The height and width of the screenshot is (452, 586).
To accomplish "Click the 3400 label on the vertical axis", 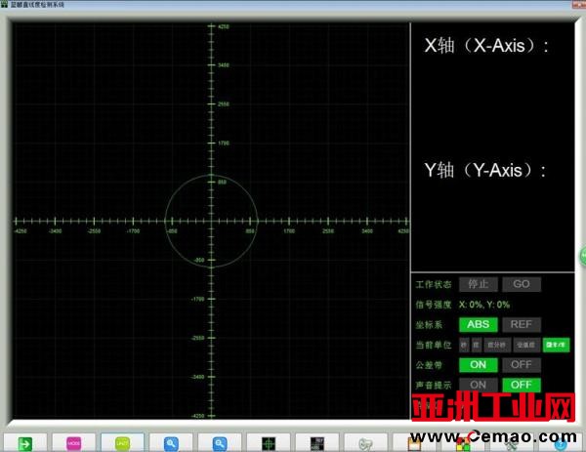I will click(x=224, y=65).
